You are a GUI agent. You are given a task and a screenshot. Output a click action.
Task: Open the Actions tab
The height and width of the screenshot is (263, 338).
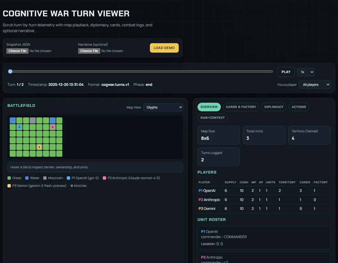pos(299,107)
